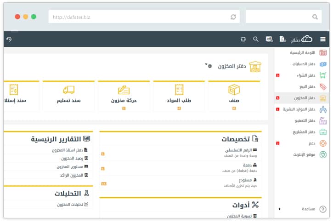Open the صنف item box icon

pos(234,90)
